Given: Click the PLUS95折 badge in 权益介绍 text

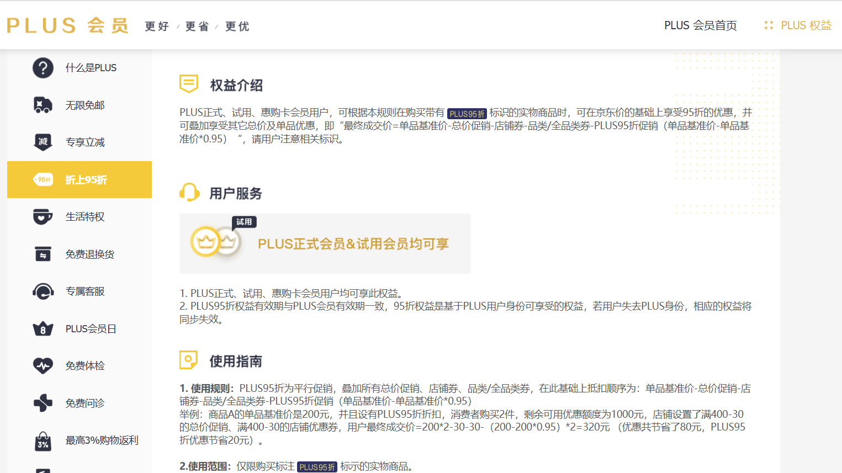Looking at the screenshot, I should [467, 114].
